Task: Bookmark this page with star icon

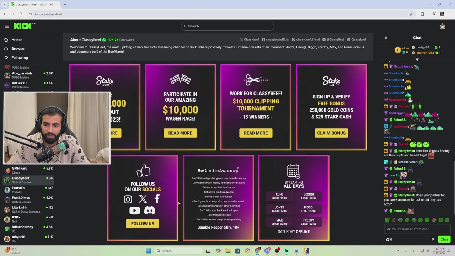Action: click(x=411, y=14)
